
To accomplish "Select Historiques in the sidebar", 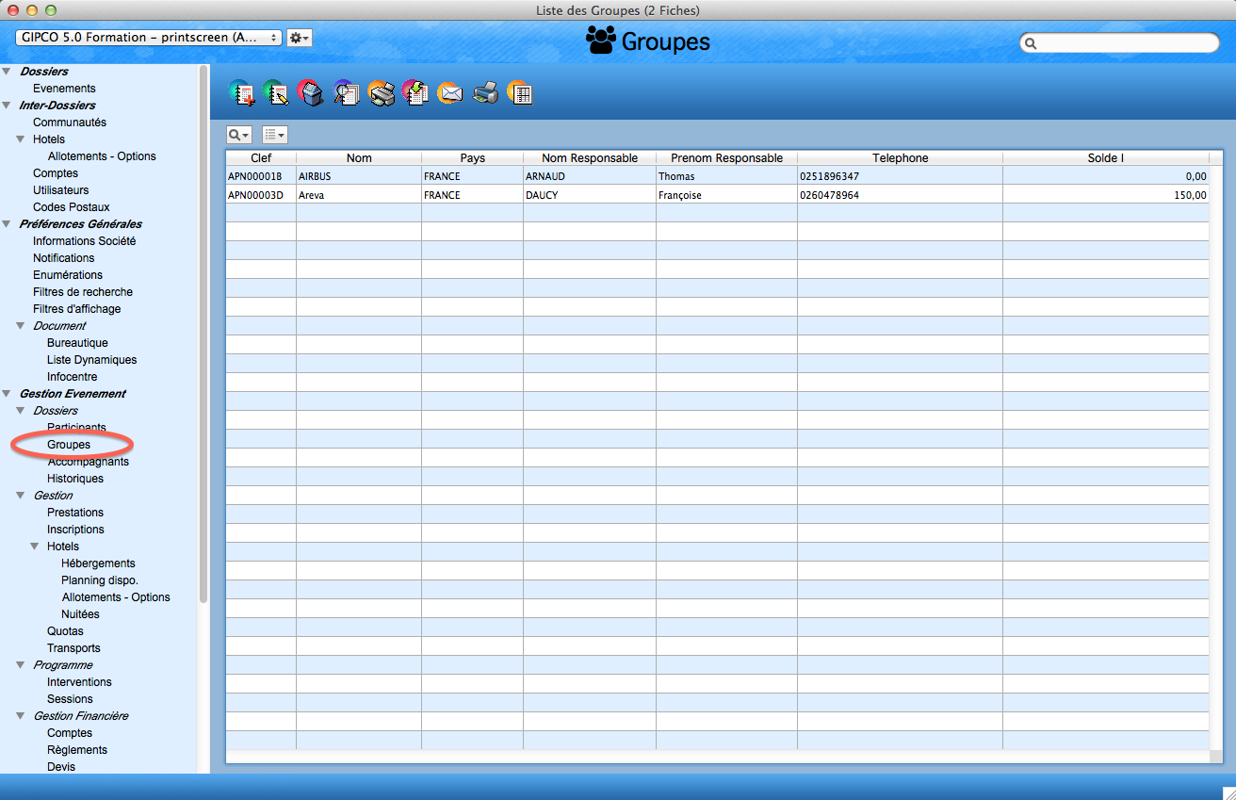I will pos(75,479).
